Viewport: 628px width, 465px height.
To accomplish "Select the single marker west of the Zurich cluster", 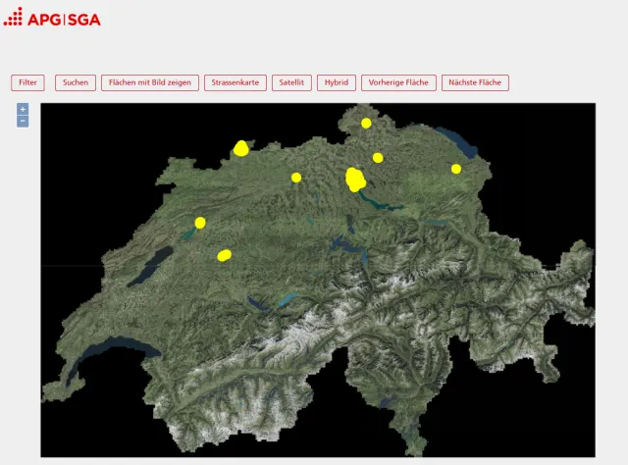I will [296, 178].
